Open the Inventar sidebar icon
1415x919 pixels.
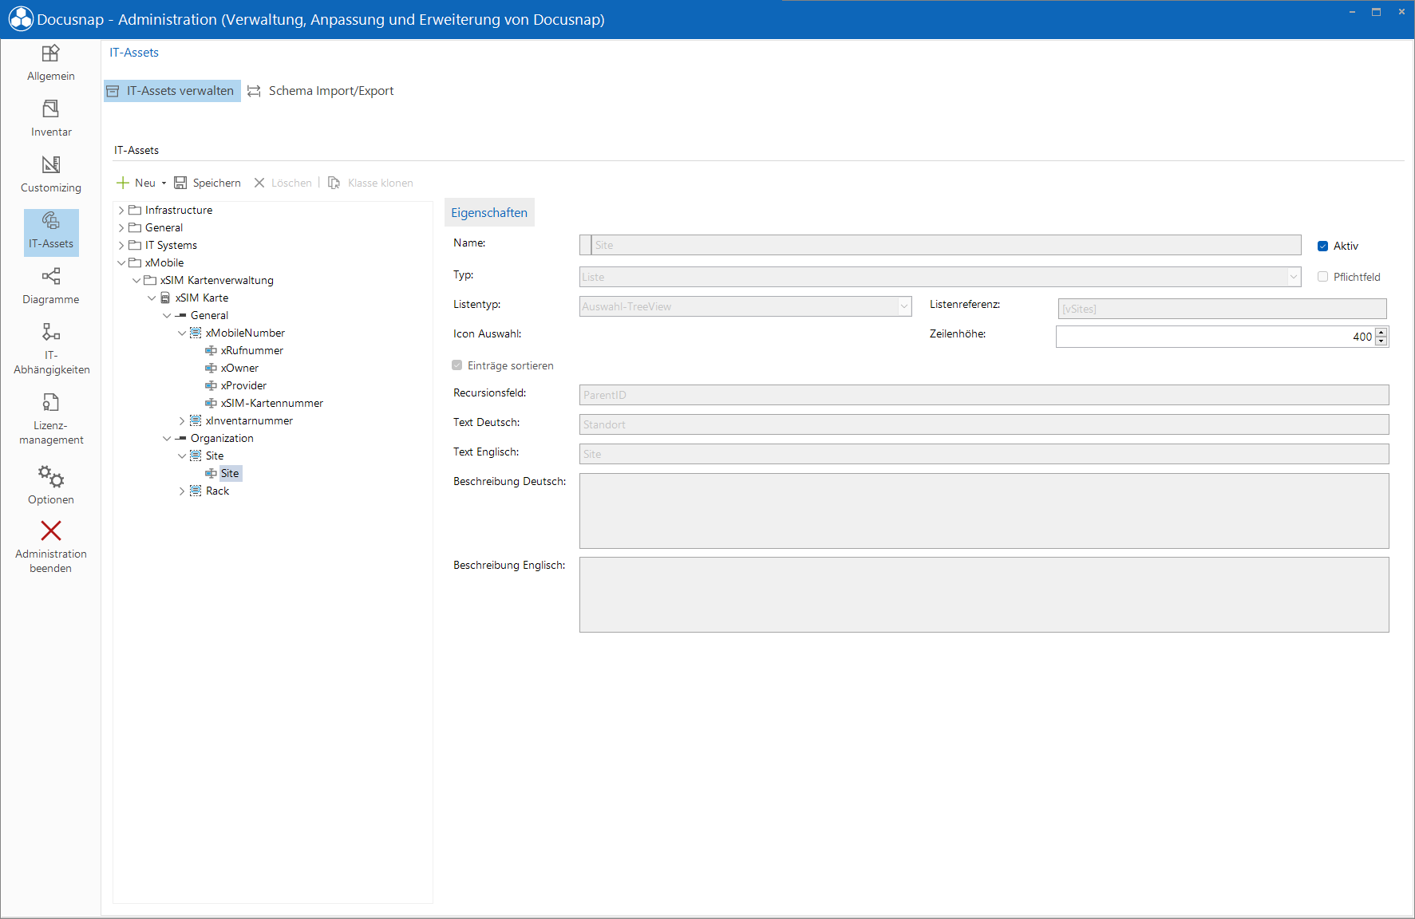pos(51,108)
